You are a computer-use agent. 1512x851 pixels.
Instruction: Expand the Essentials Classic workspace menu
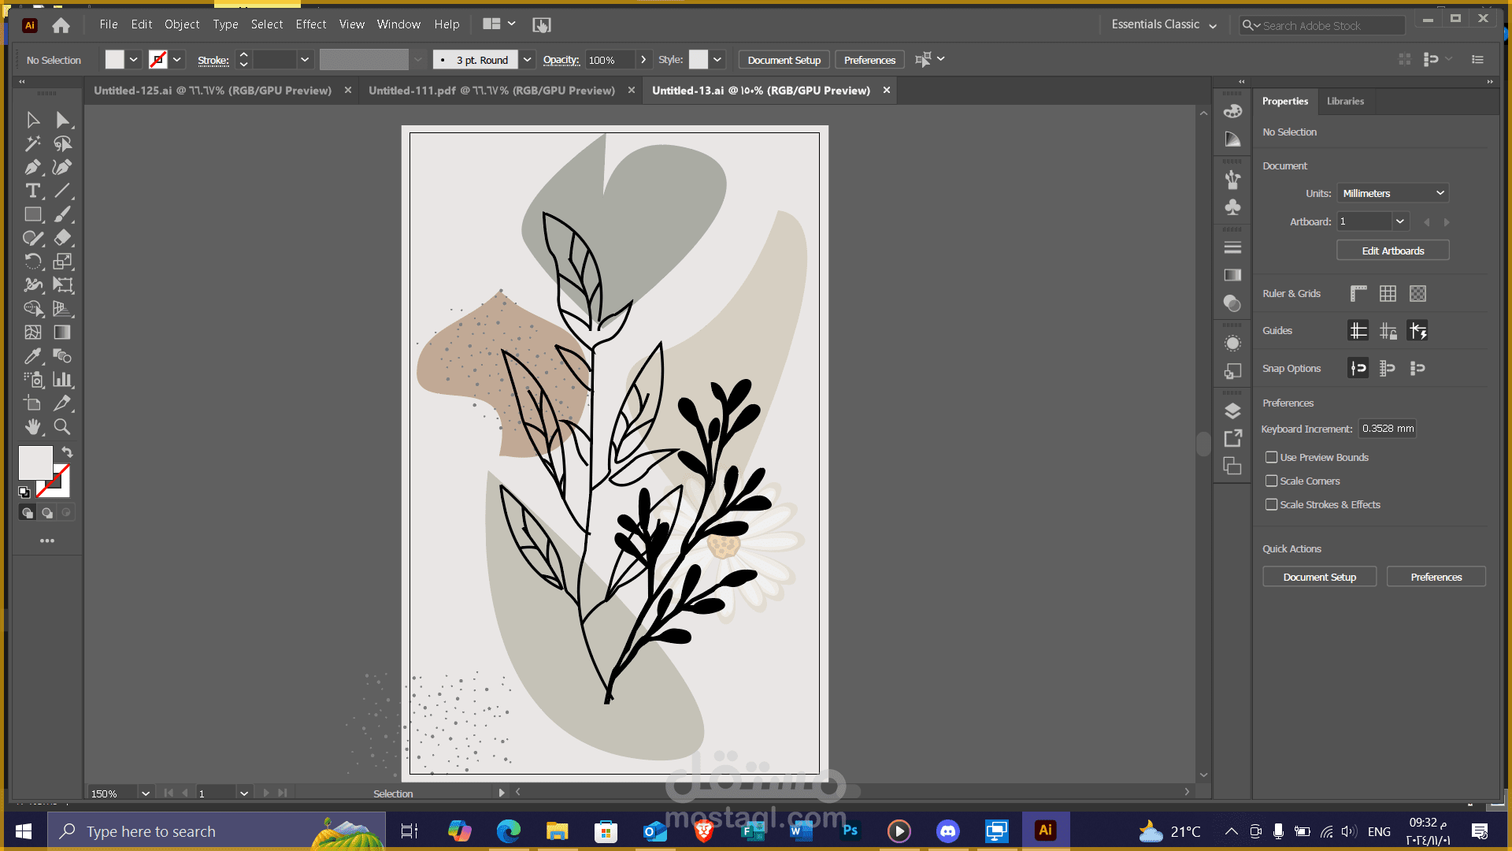pos(1164,25)
